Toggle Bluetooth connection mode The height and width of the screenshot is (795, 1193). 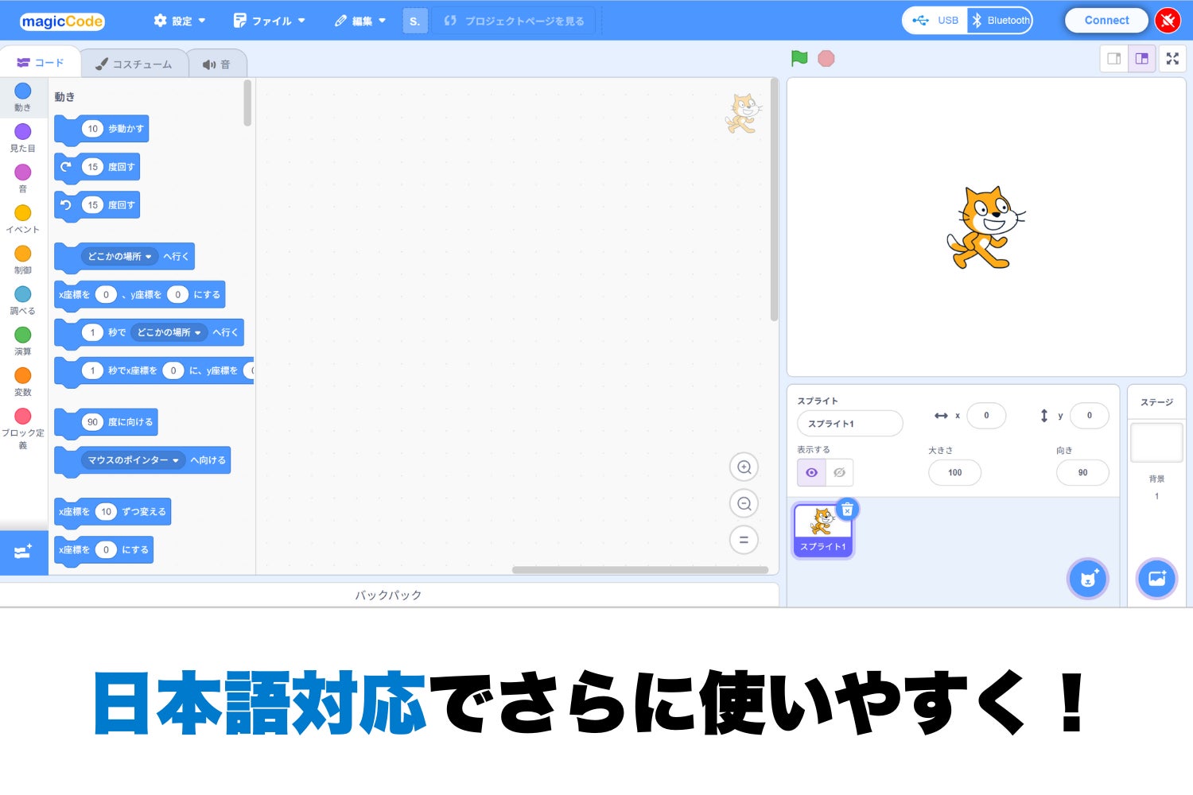pos(1000,21)
